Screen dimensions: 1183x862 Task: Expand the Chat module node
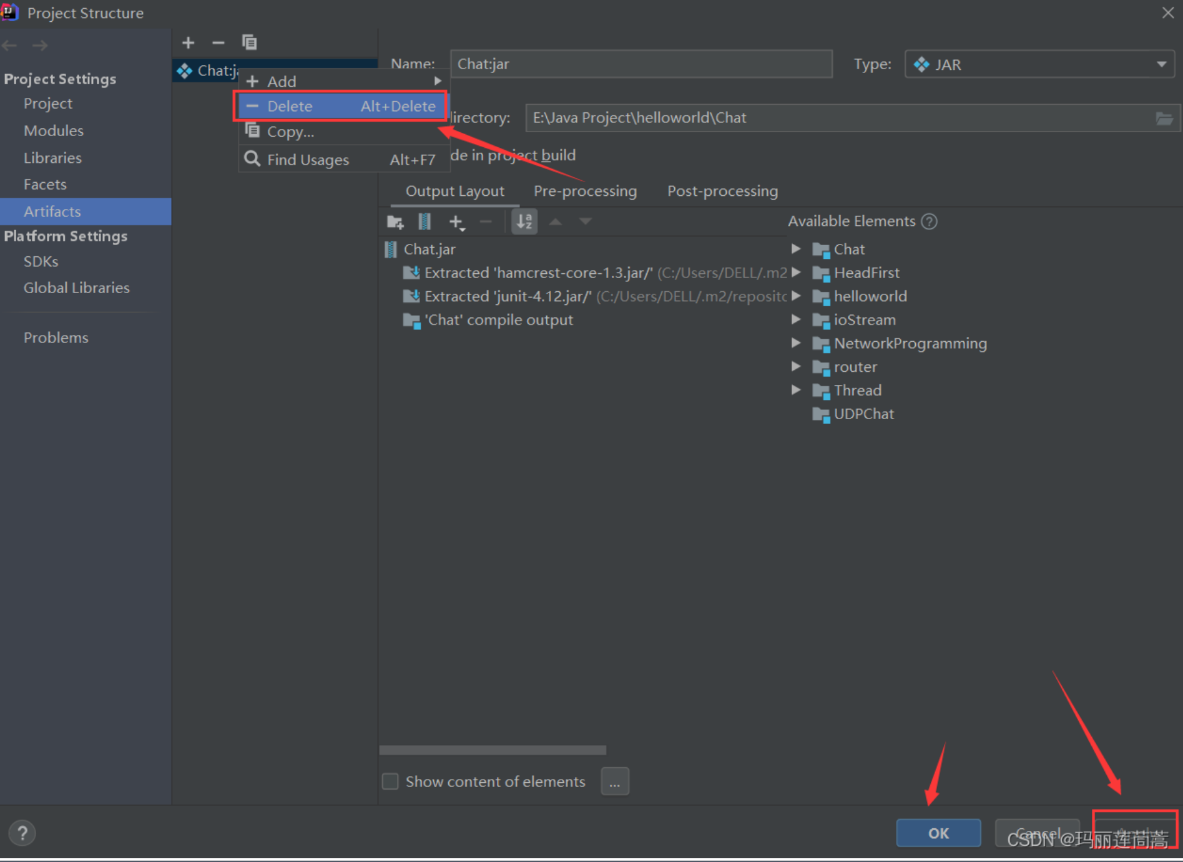click(x=796, y=249)
